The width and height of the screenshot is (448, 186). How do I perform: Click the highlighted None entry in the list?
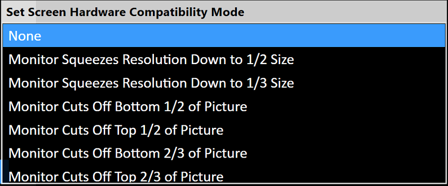(x=224, y=36)
